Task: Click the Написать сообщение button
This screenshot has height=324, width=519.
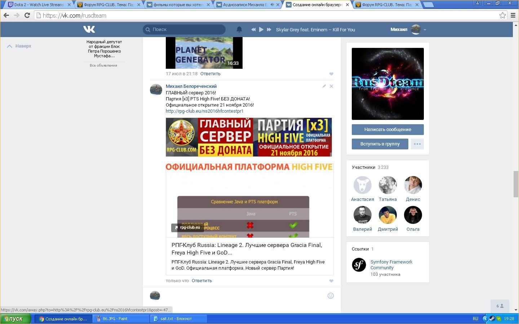Action: pyautogui.click(x=387, y=130)
